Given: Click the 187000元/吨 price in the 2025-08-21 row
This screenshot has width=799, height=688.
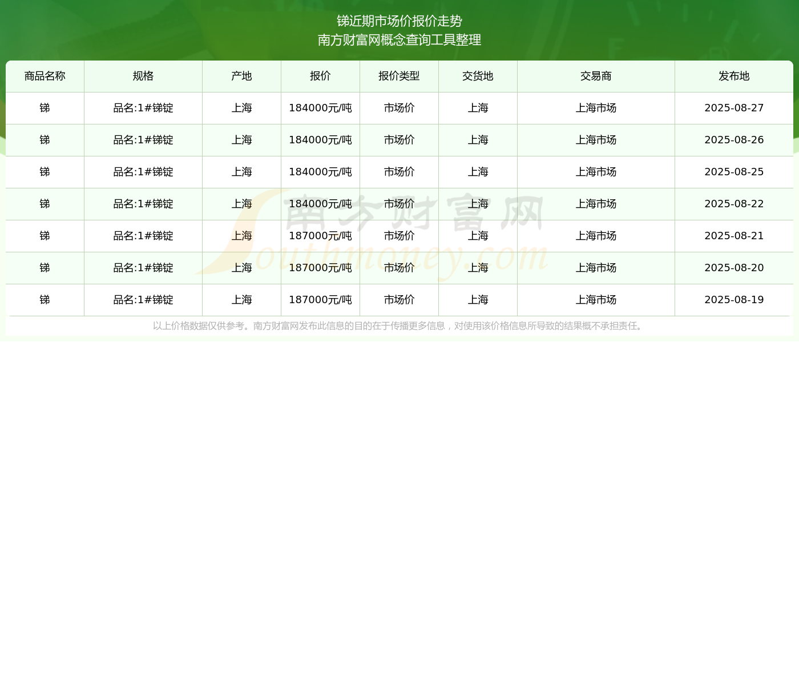Looking at the screenshot, I should coord(321,236).
